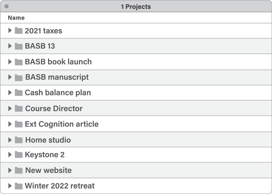Select the Home studio folder icon
272x194 pixels.
(x=18, y=140)
